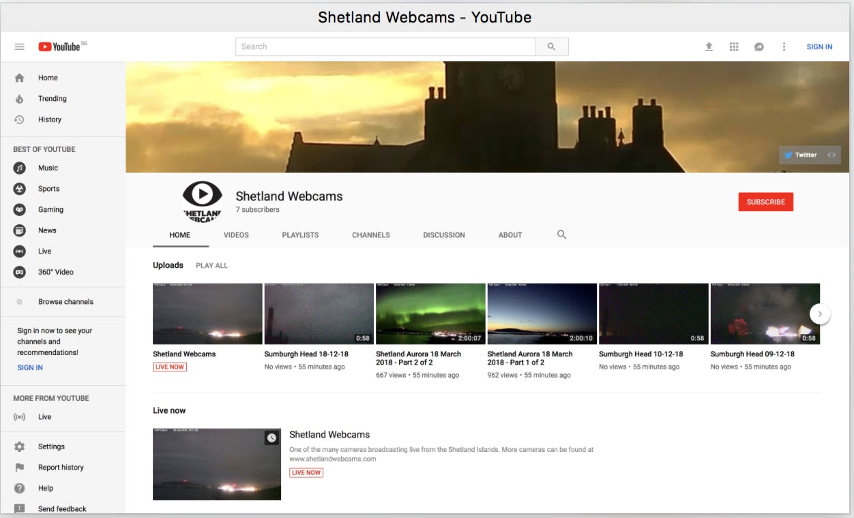Image resolution: width=854 pixels, height=518 pixels.
Task: Click Sign In at top right
Action: click(x=819, y=47)
